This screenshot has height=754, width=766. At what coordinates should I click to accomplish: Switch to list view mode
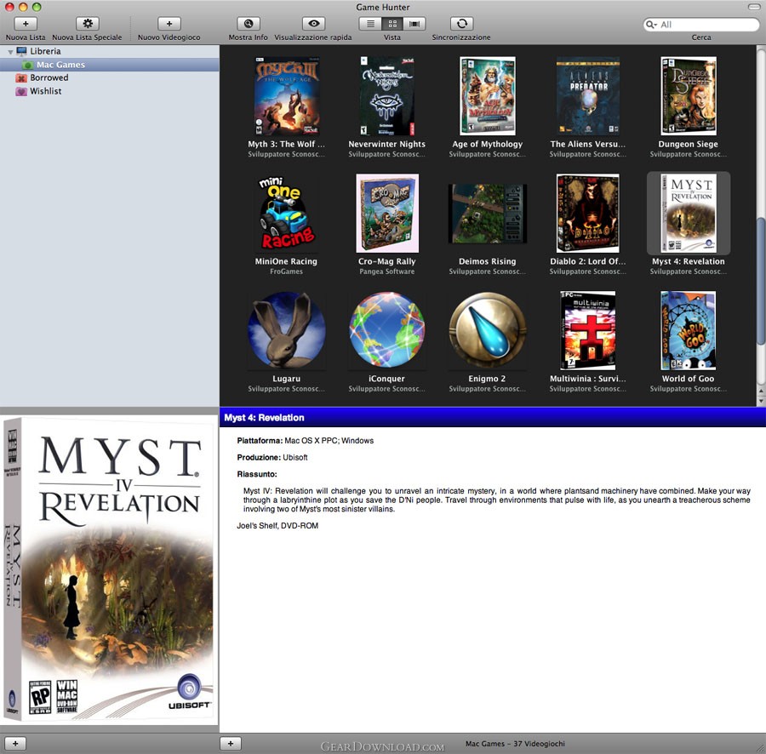[x=370, y=24]
